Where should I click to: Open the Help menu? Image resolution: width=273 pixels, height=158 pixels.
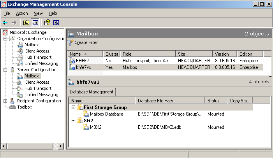pos(53,13)
